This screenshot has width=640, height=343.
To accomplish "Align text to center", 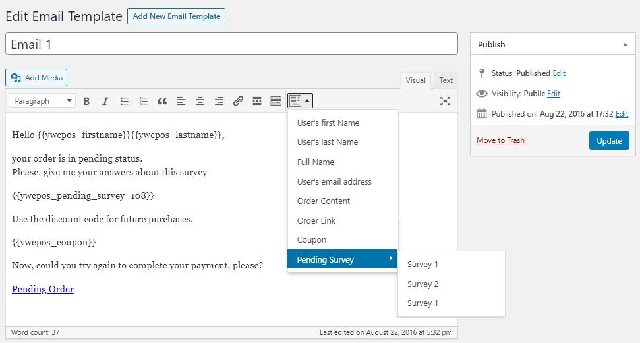I will [x=200, y=101].
